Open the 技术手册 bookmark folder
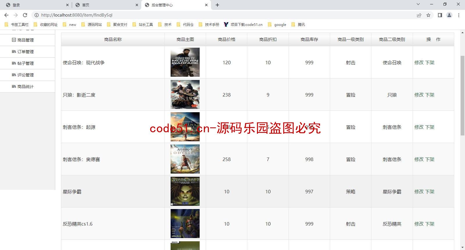Screen dimensions: 465x250 tap(209, 25)
